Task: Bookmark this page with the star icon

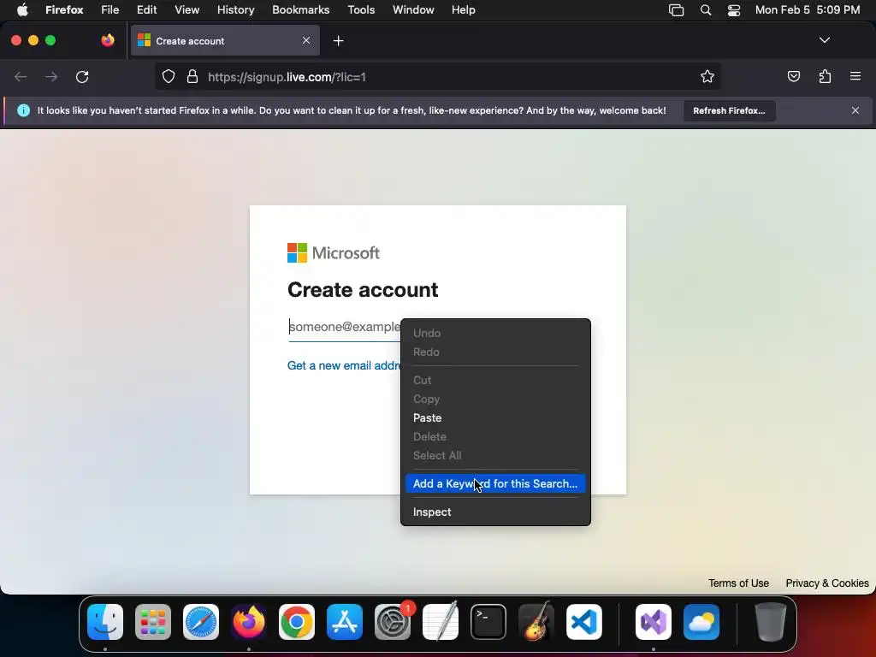Action: point(707,77)
